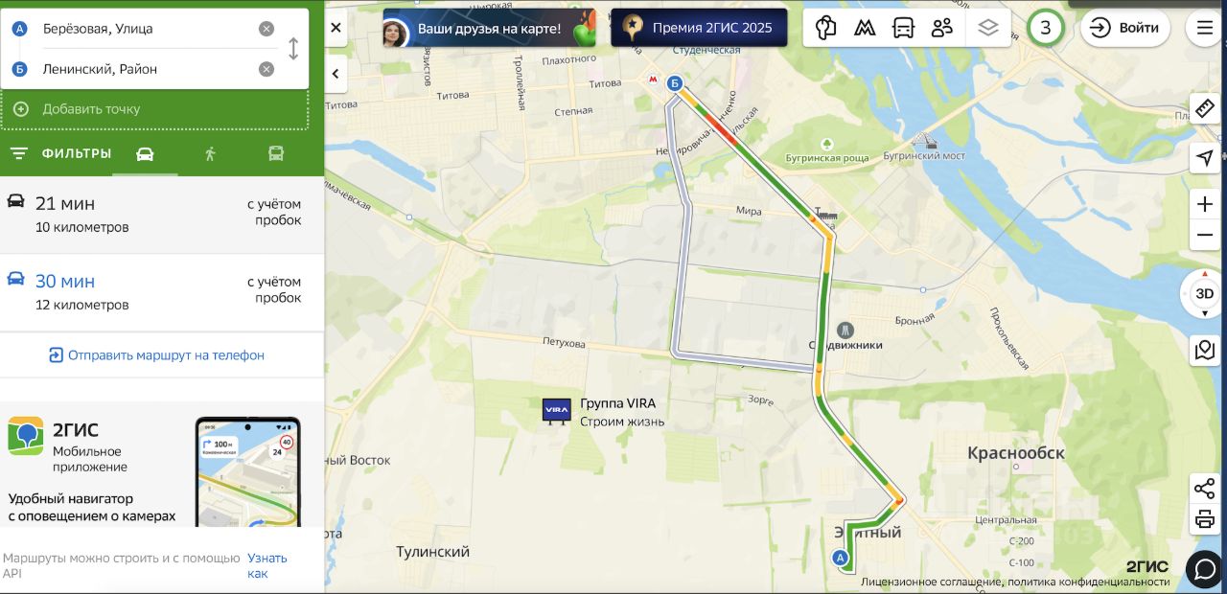Toggle public transport bus layer
This screenshot has height=594, width=1227.
[x=903, y=28]
